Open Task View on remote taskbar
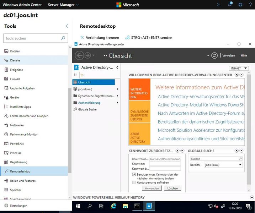This screenshot has width=255, height=213. click(101, 206)
